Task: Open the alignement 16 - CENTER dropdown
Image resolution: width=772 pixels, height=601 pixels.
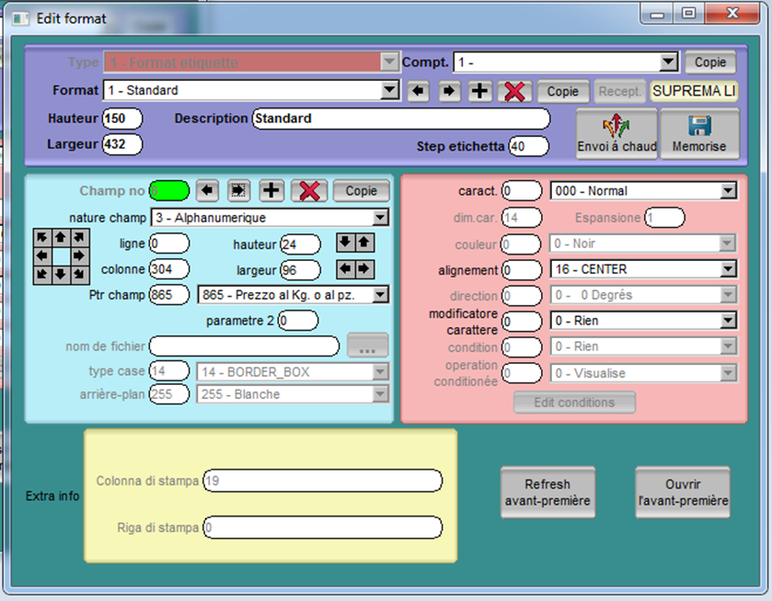Action: [728, 269]
